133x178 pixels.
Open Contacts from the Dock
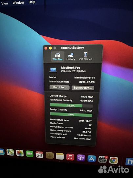tap(50, 155)
